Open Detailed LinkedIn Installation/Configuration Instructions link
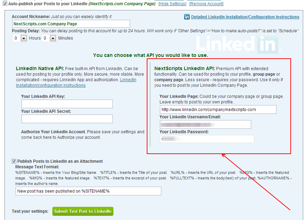This screenshot has height=220, width=307. point(245,17)
